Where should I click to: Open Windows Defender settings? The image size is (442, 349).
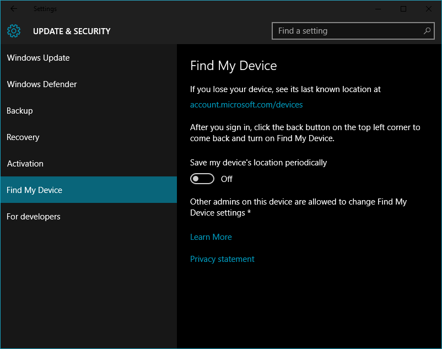pos(41,84)
